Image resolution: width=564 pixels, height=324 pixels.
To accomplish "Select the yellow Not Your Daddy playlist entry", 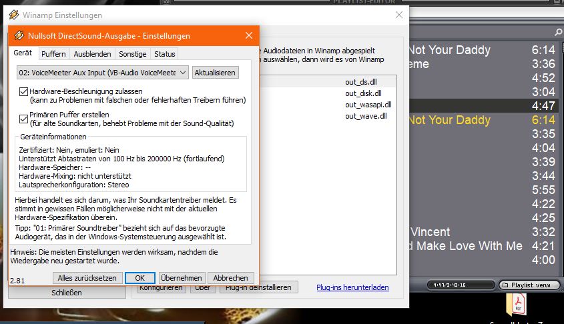I will point(484,119).
